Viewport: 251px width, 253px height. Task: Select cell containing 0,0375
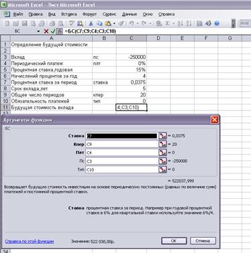click(132, 82)
